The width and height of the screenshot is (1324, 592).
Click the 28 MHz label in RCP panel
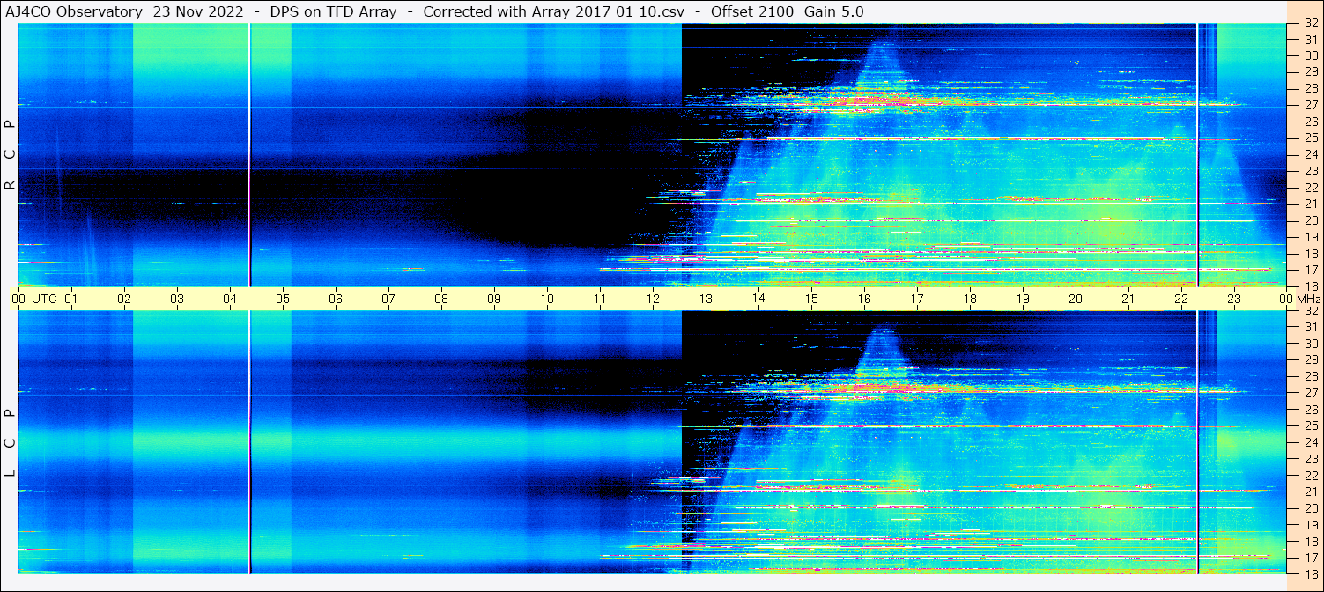click(x=1310, y=89)
